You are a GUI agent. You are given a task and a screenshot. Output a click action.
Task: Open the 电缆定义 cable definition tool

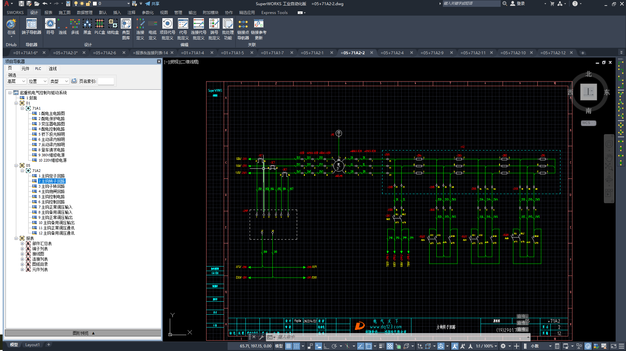(x=153, y=29)
